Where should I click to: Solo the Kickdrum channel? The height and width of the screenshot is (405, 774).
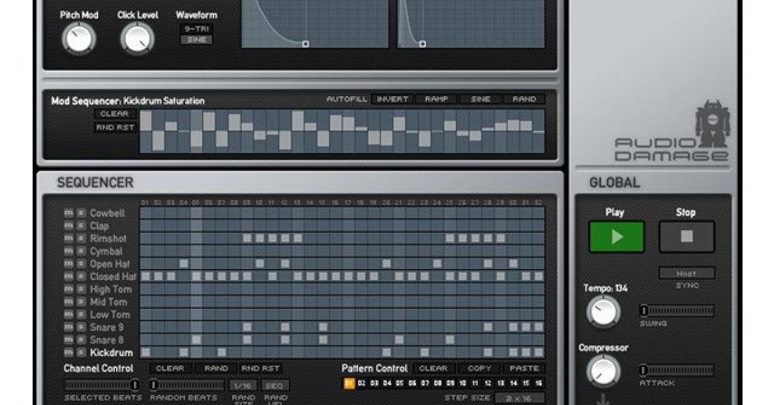(x=81, y=353)
